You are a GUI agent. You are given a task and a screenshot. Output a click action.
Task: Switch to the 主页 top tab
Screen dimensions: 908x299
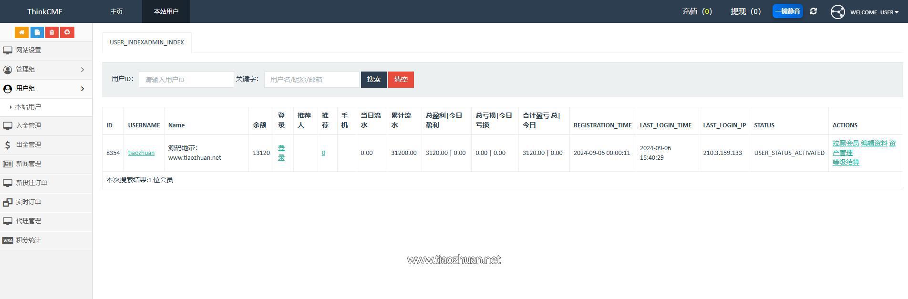pyautogui.click(x=116, y=11)
